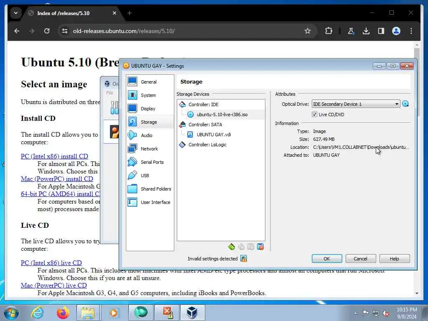Viewport: 428px width, 321px height.
Task: Open the Shared Folders settings category
Action: point(150,189)
